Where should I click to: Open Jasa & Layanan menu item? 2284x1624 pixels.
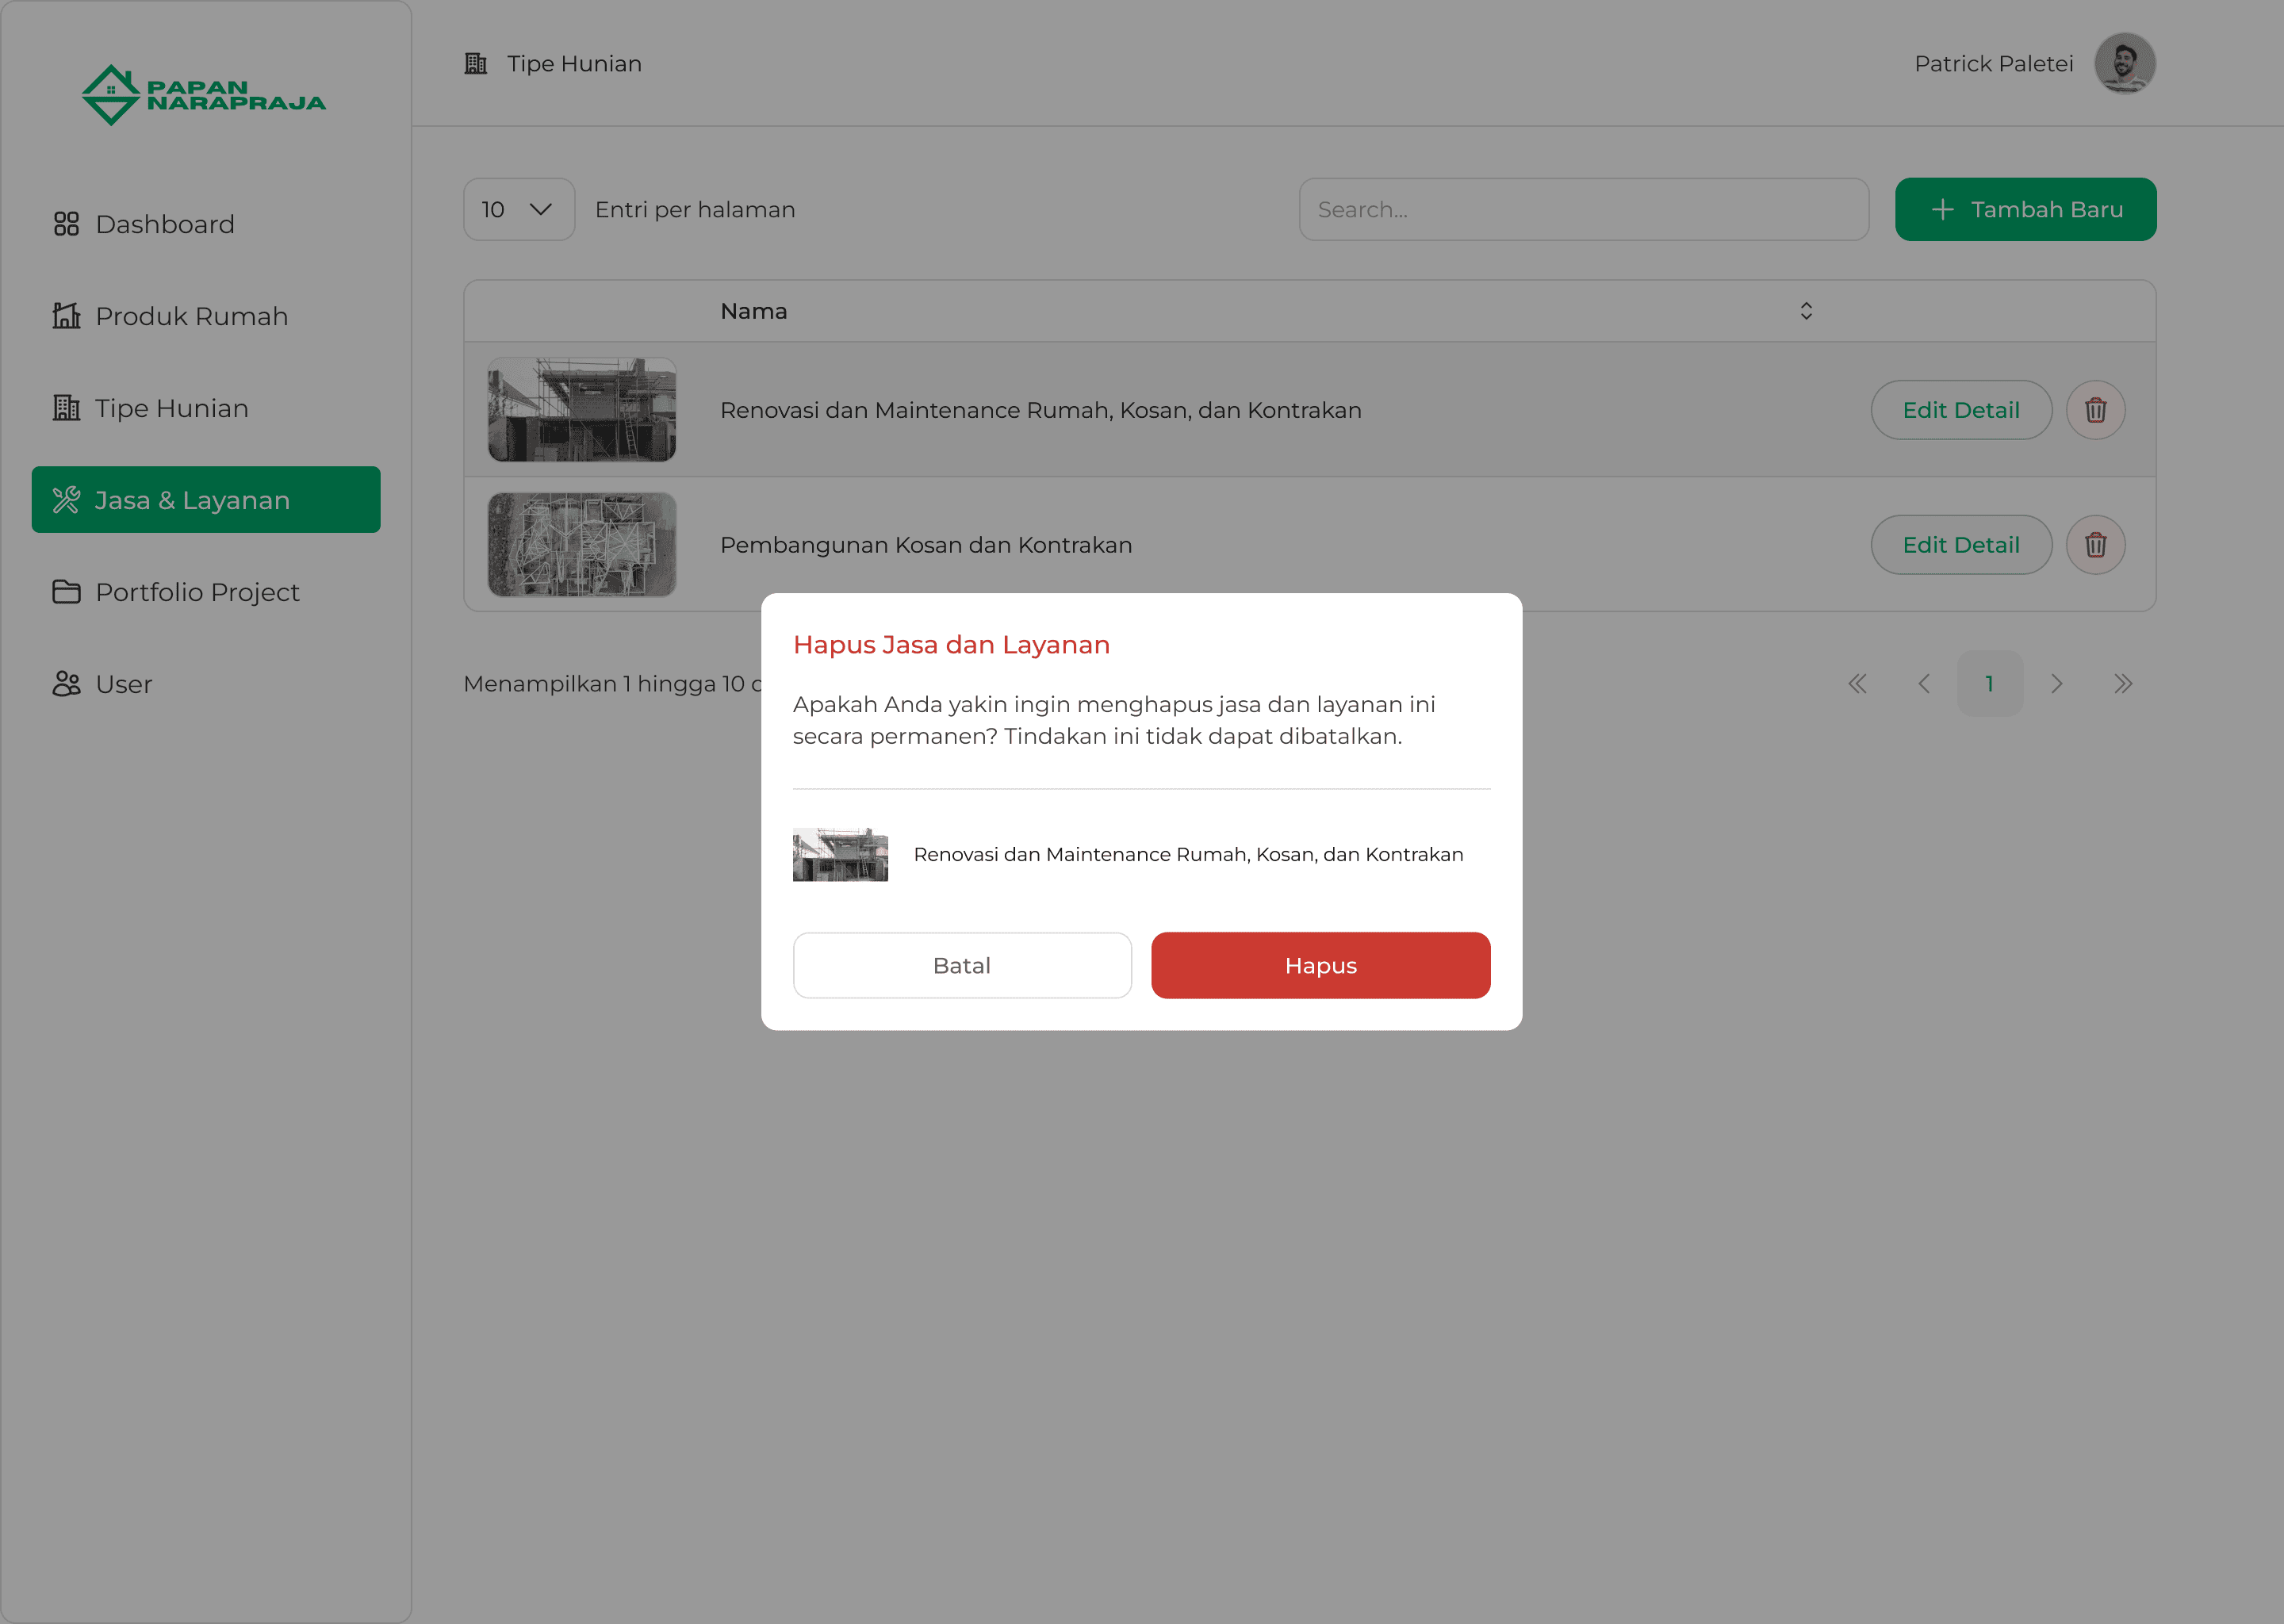pos(206,500)
